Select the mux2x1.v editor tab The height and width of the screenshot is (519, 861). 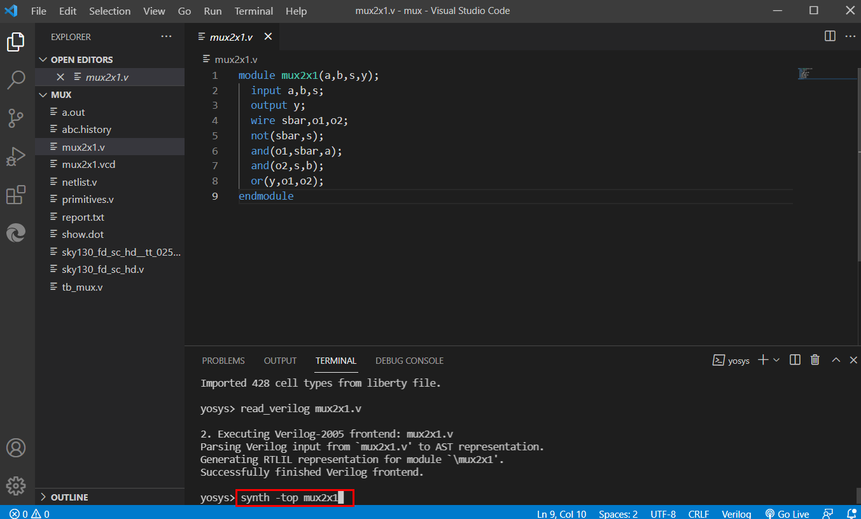click(x=232, y=37)
